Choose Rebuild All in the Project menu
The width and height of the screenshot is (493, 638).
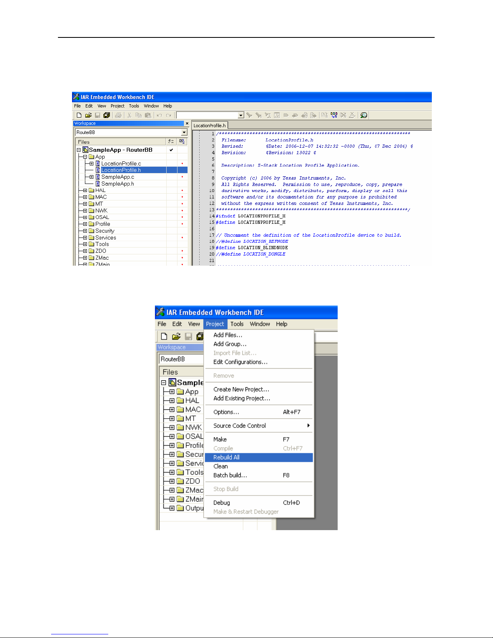coord(259,457)
